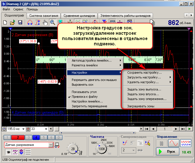Click the New file icon
Viewport: 195px width, 163px height.
5,23
